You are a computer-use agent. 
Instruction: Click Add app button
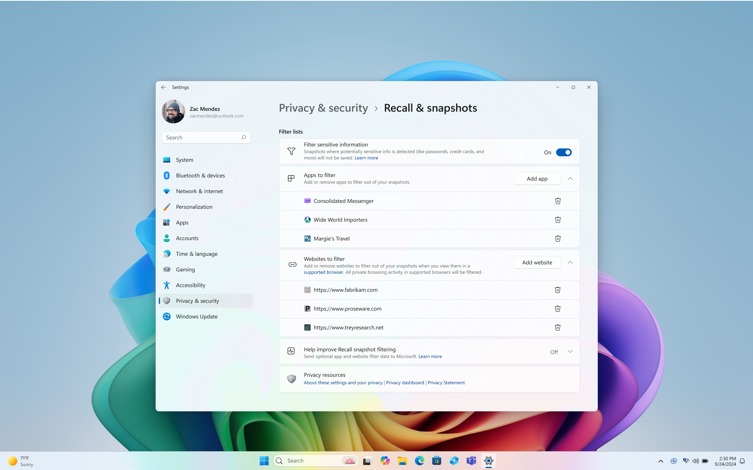click(x=537, y=178)
